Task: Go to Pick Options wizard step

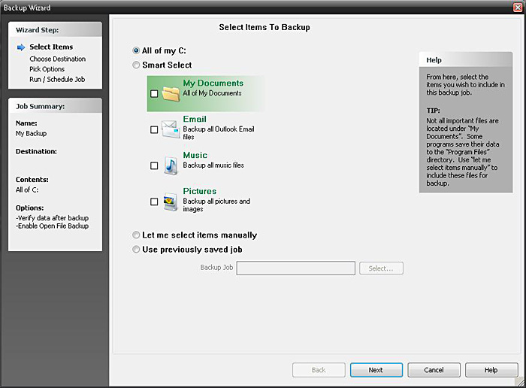Action: coord(47,69)
